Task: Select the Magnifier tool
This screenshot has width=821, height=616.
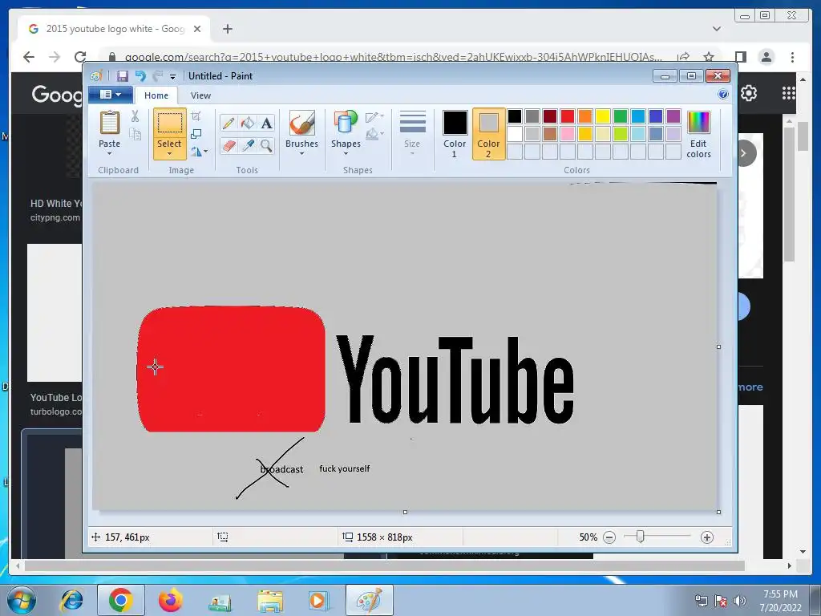Action: (x=266, y=145)
